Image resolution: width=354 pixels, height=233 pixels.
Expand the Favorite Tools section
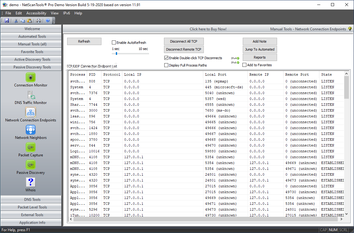(31, 52)
